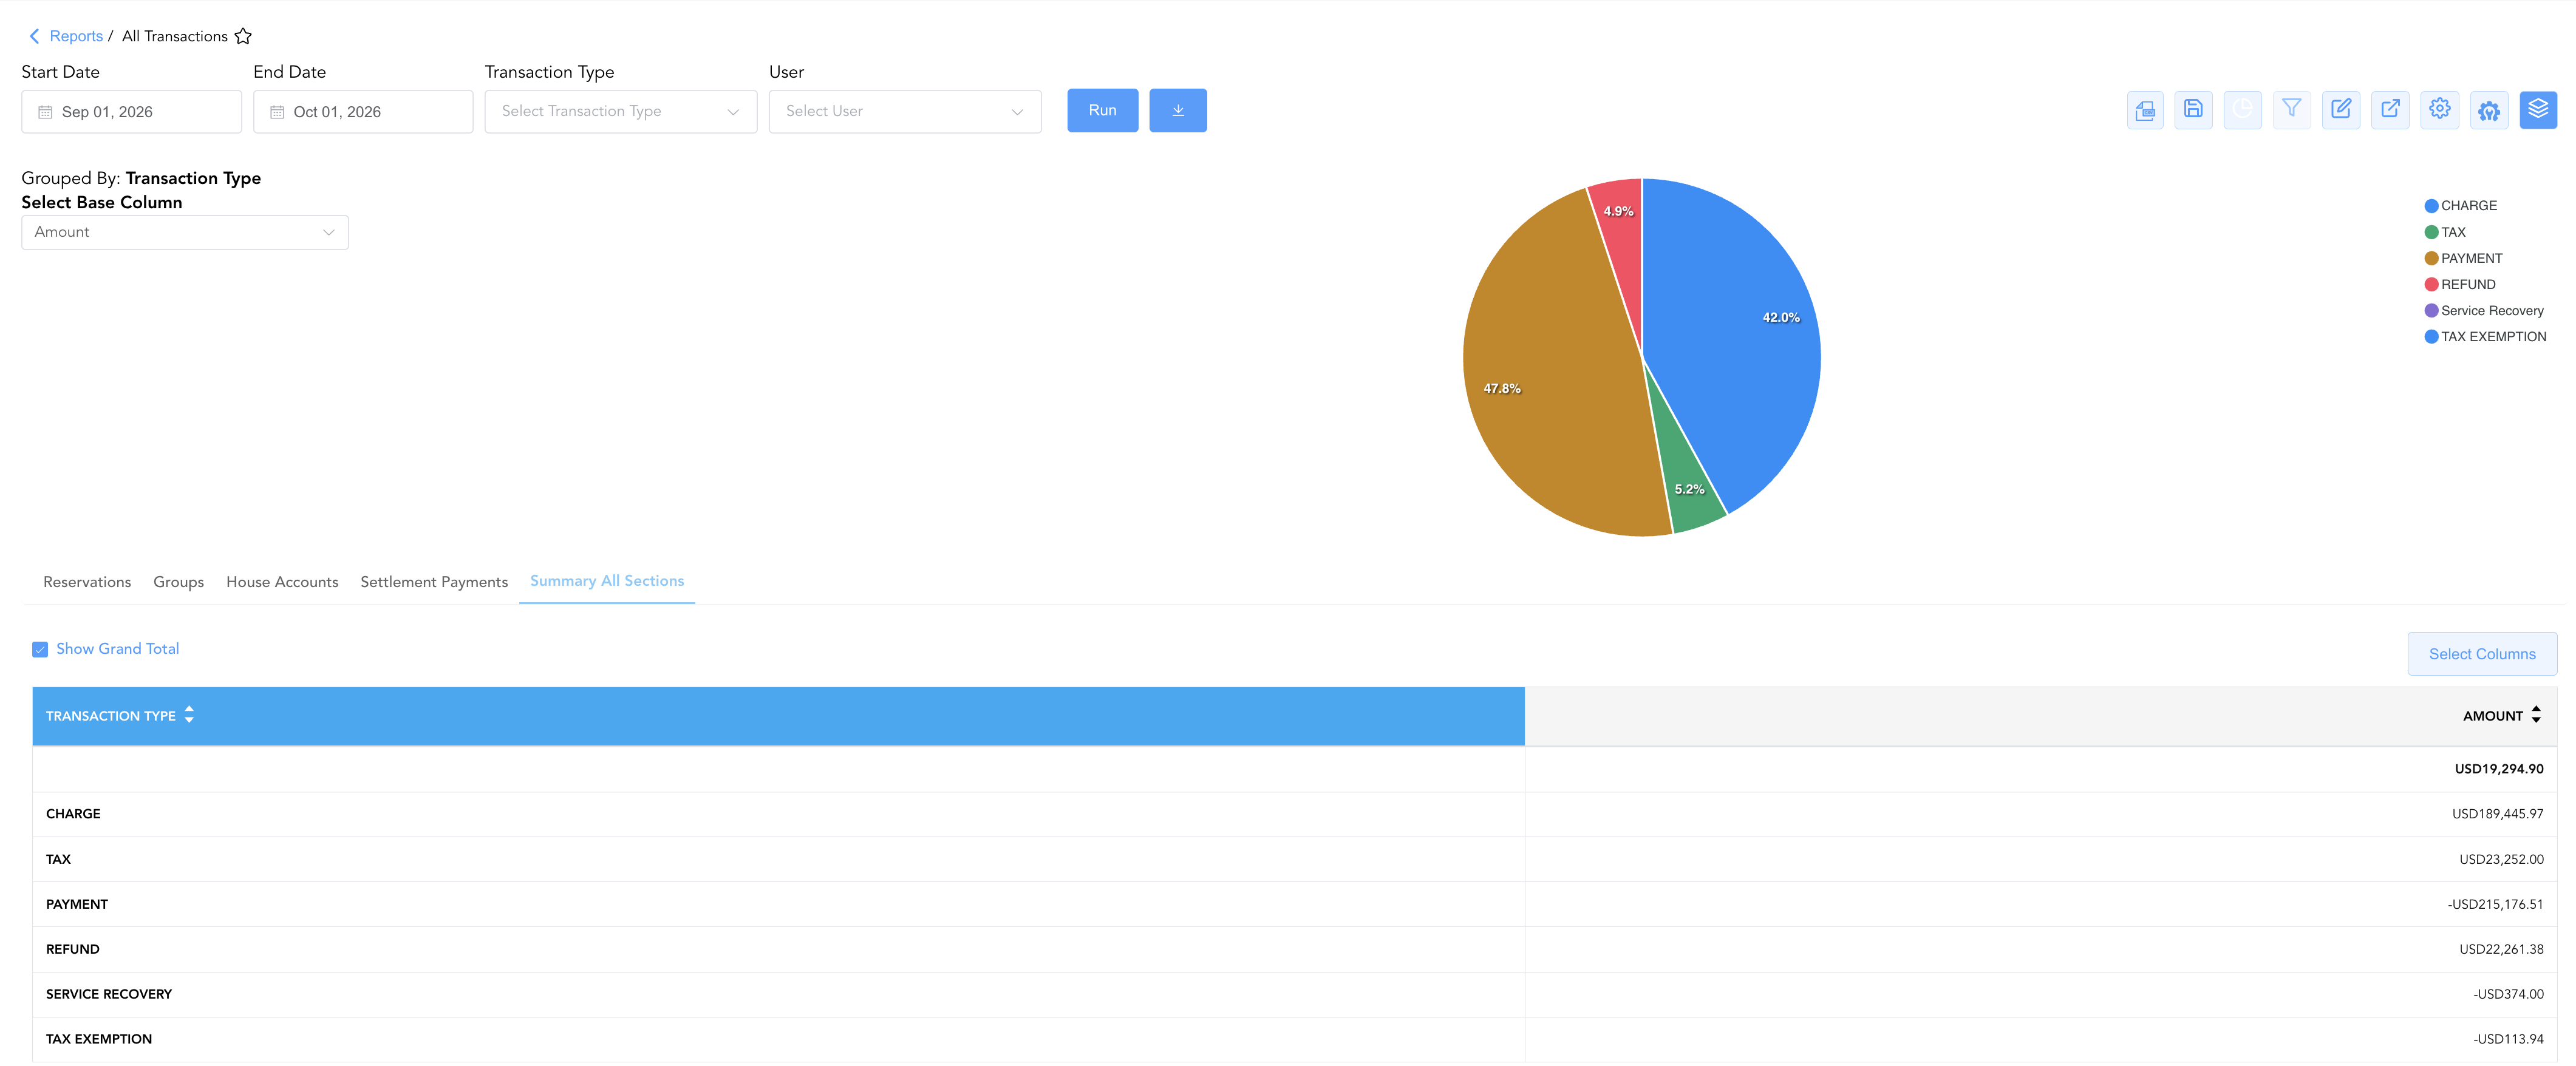Click the Start Date field Sep 01, 2026
This screenshot has height=1066, width=2576.
[x=131, y=112]
